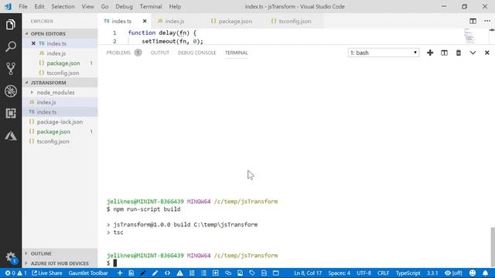Open the Explorer view in activity bar
Viewport: 495px width, 278px height.
(x=10, y=25)
